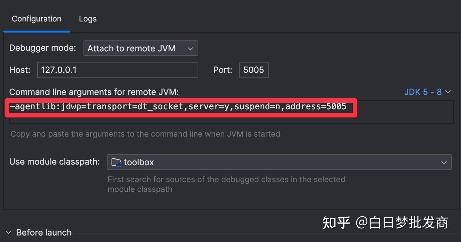Click the Host input field

click(117, 70)
